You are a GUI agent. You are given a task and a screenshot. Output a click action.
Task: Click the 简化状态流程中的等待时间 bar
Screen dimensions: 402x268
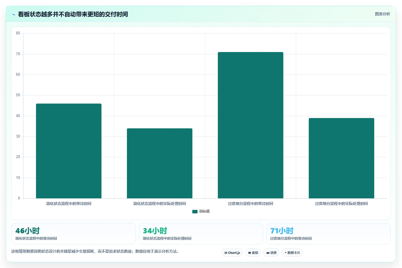pos(69,151)
